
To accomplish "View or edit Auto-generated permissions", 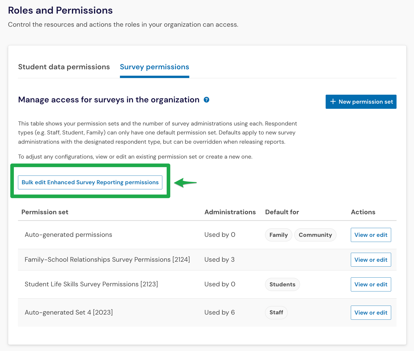I will point(371,235).
